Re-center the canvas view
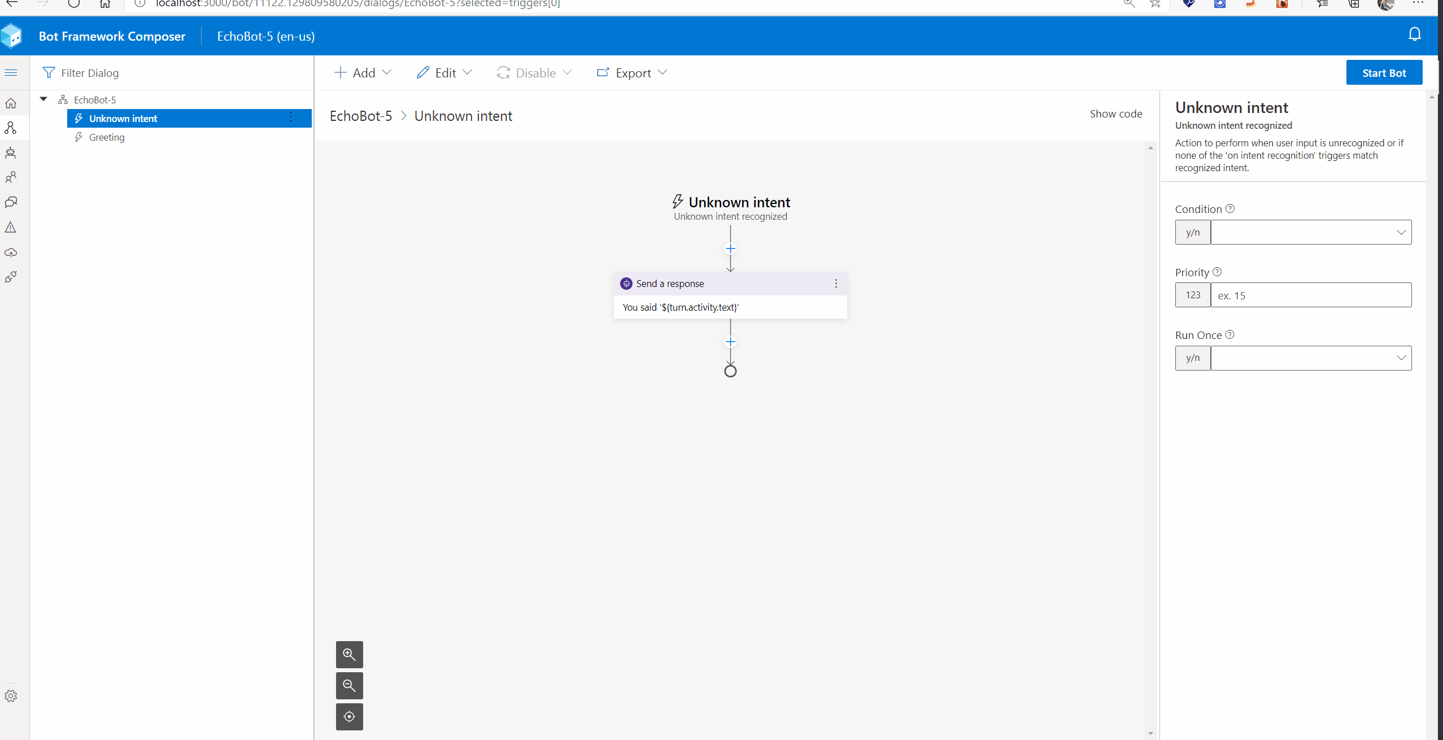 (x=349, y=716)
